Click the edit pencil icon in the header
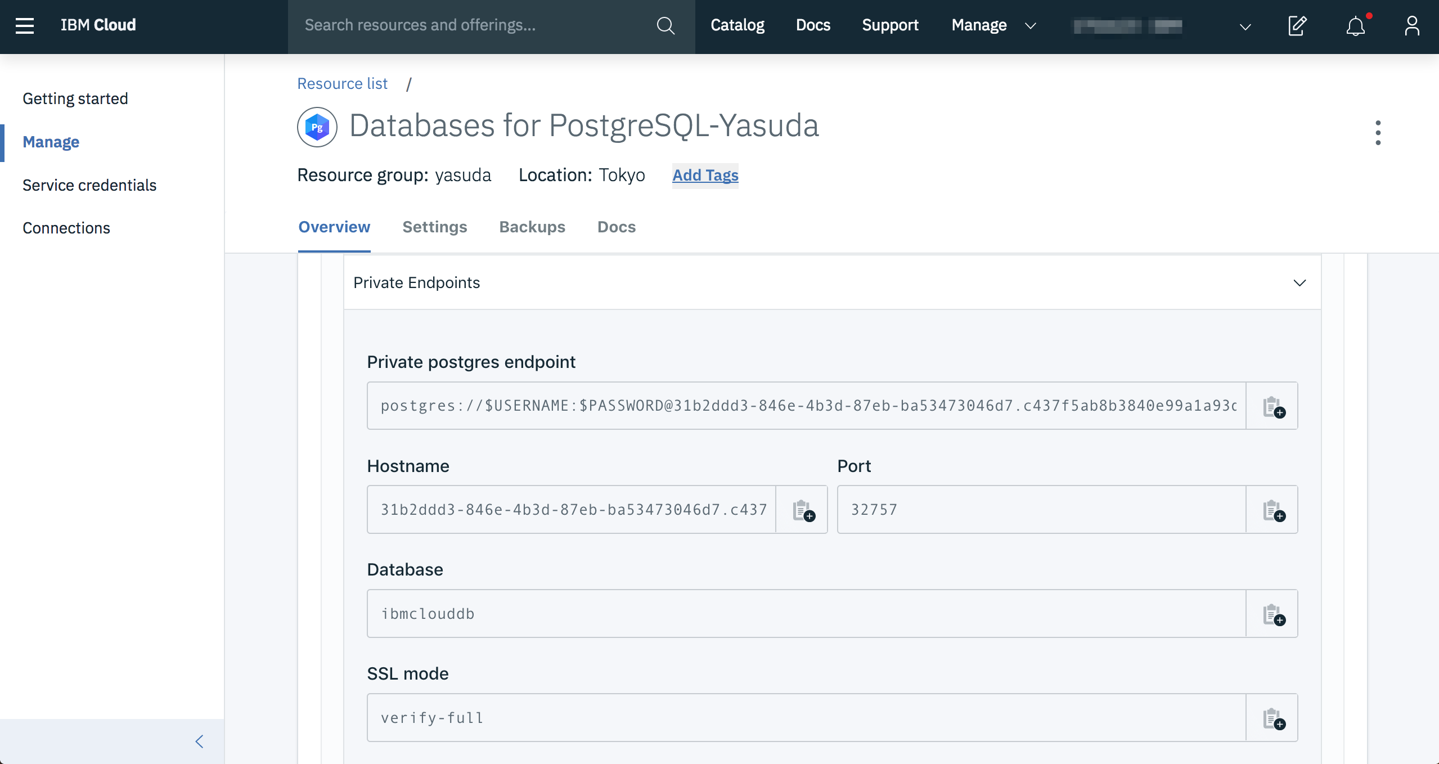Screen dimensions: 1439x764 tap(1297, 26)
